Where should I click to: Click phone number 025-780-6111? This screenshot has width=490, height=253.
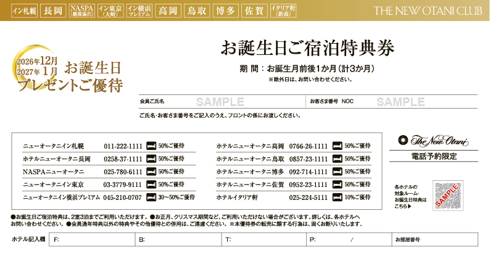123,172
